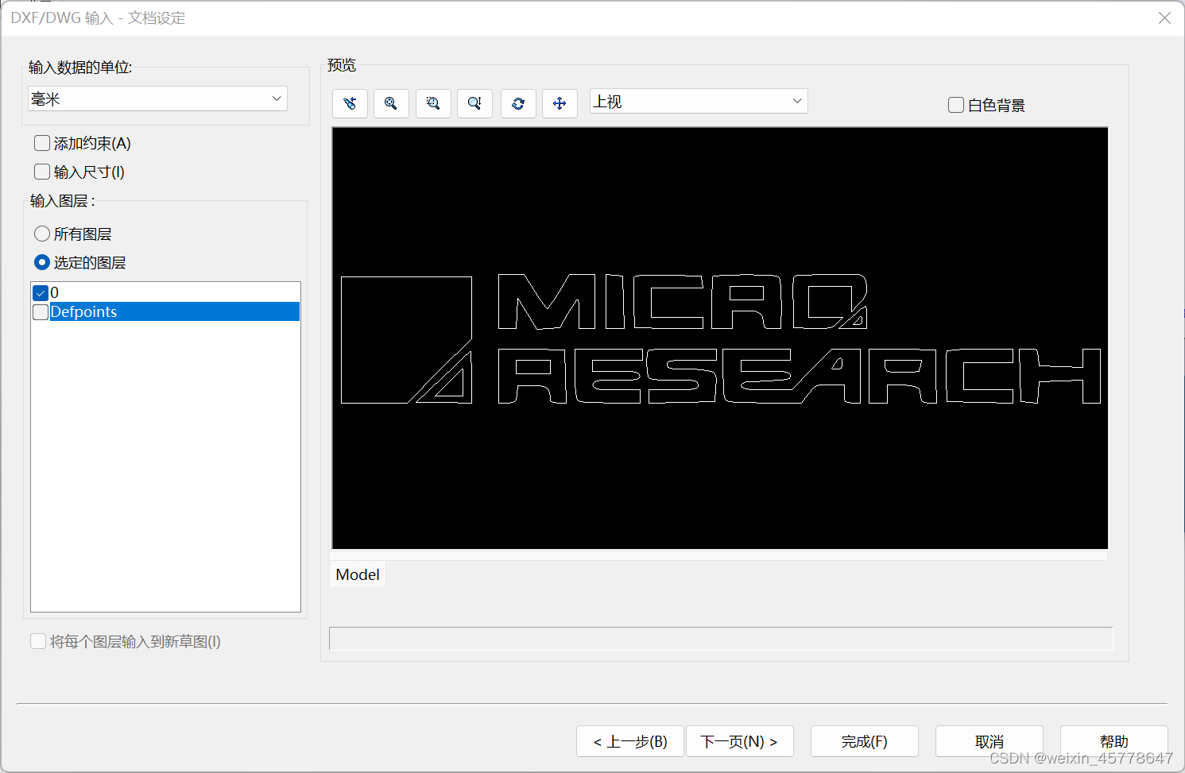Image resolution: width=1185 pixels, height=773 pixels.
Task: Click the rotate view icon
Action: (518, 103)
